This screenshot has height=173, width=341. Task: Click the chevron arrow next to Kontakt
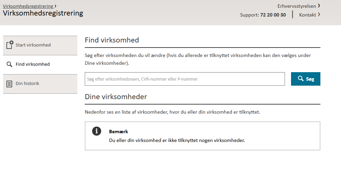319,15
